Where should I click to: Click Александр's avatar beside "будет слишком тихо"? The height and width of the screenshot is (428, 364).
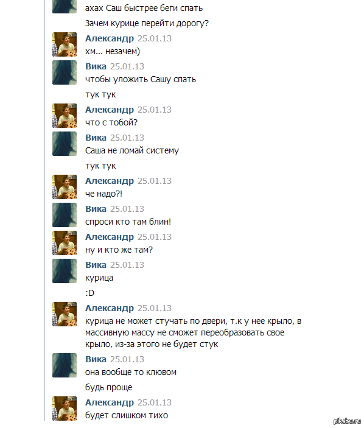click(65, 409)
